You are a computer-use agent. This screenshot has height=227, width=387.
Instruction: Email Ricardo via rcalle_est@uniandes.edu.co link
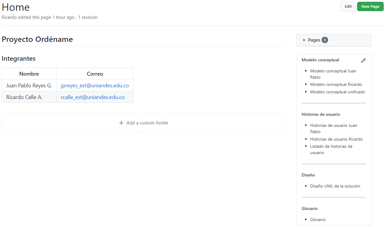[x=93, y=97]
